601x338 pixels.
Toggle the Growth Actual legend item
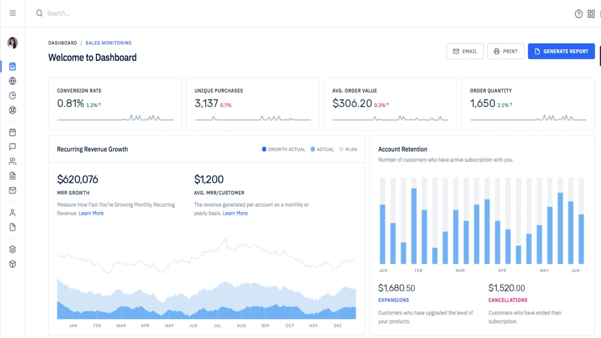284,149
